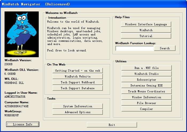Screen dimensions: 187x132
Task: Click the WORKGROUP value text
Action: [11, 115]
